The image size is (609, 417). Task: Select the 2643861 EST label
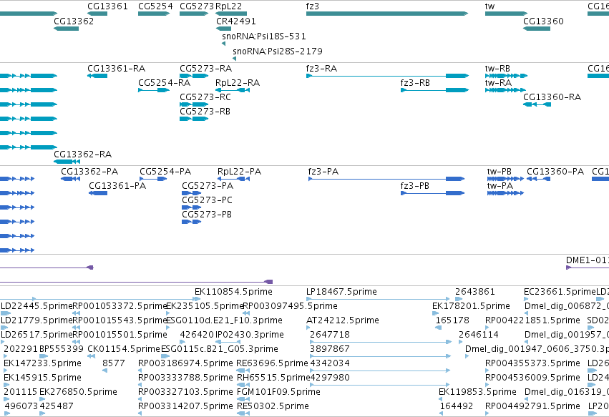coord(475,292)
